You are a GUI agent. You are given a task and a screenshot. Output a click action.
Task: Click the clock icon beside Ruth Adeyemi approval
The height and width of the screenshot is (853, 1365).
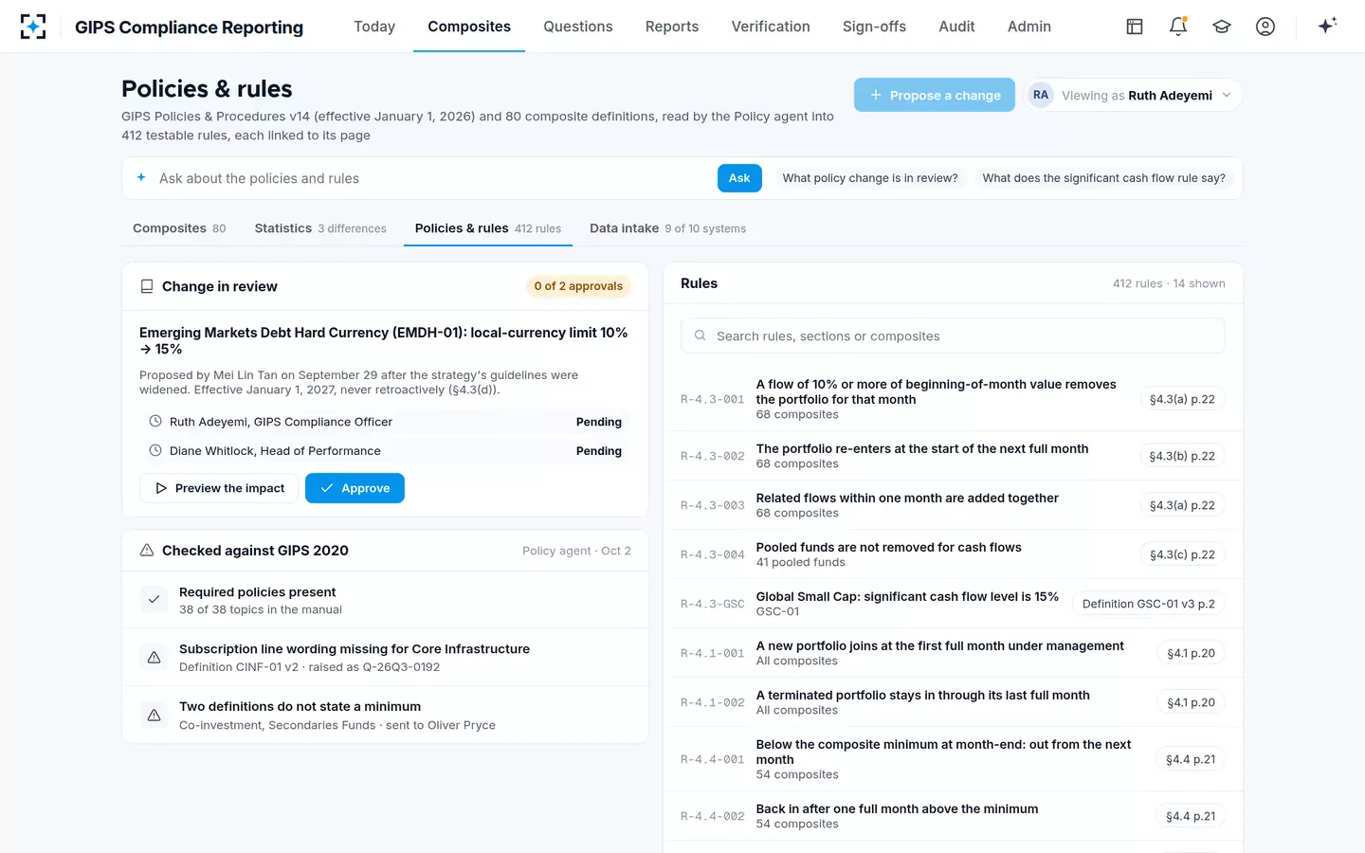point(155,421)
